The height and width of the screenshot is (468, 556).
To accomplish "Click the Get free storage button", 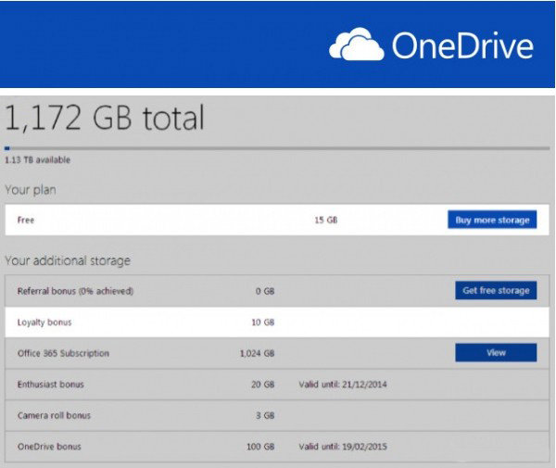I will 496,290.
